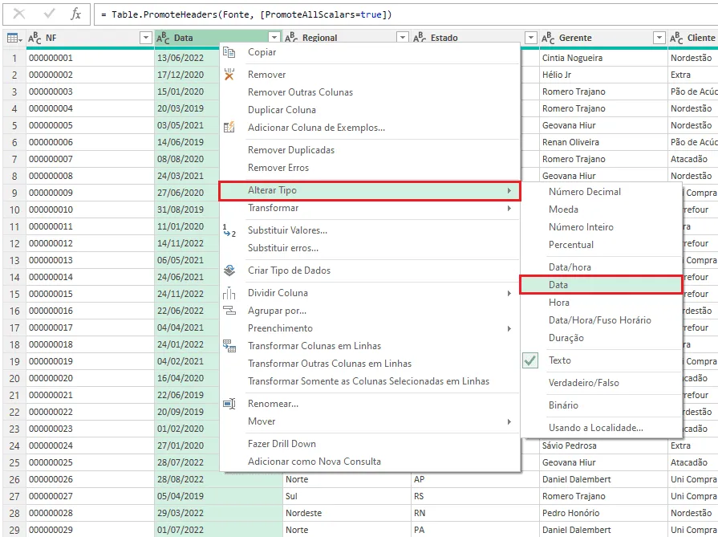Click the ABC type icon of Data column
Image resolution: width=718 pixels, height=537 pixels.
coord(163,38)
